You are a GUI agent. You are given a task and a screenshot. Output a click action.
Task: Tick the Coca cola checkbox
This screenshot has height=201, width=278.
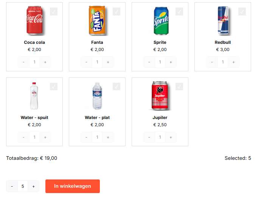pyautogui.click(x=54, y=12)
